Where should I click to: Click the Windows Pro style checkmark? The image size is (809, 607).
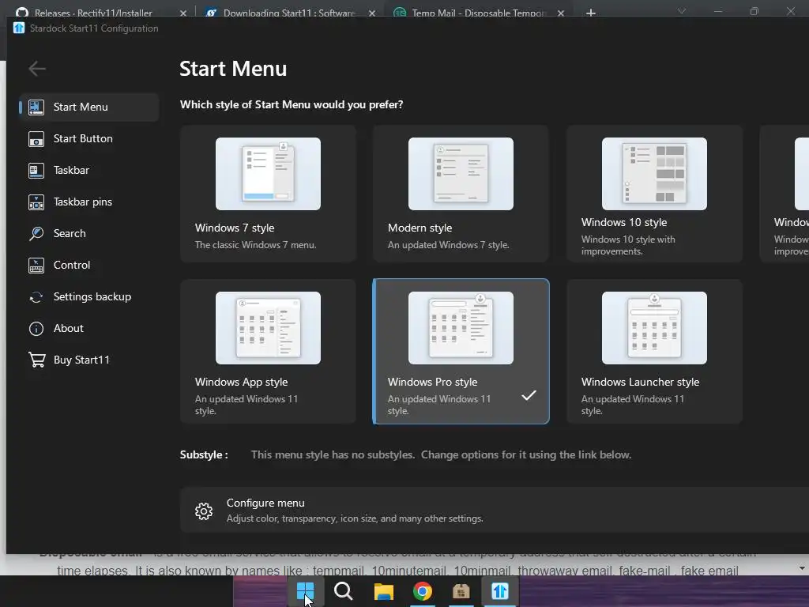click(529, 395)
